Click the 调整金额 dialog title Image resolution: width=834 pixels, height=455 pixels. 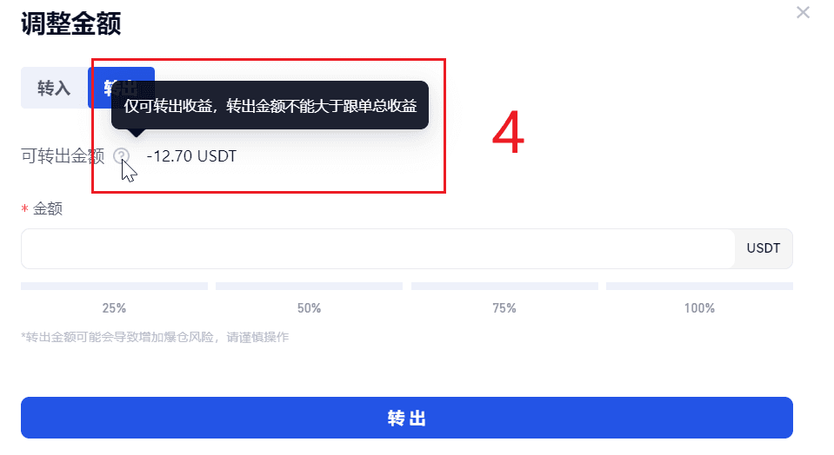point(71,24)
